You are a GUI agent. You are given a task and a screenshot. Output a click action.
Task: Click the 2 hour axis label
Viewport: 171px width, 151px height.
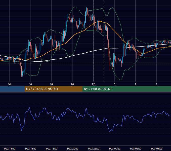(x=136, y=84)
